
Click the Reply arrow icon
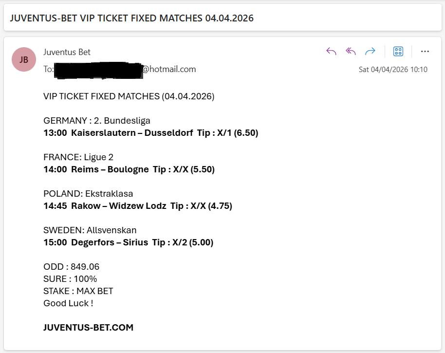(332, 52)
